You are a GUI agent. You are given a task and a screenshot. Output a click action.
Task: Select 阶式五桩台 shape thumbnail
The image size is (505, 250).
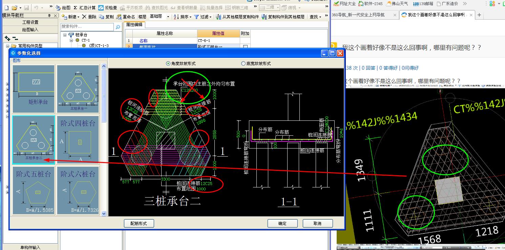point(34,190)
